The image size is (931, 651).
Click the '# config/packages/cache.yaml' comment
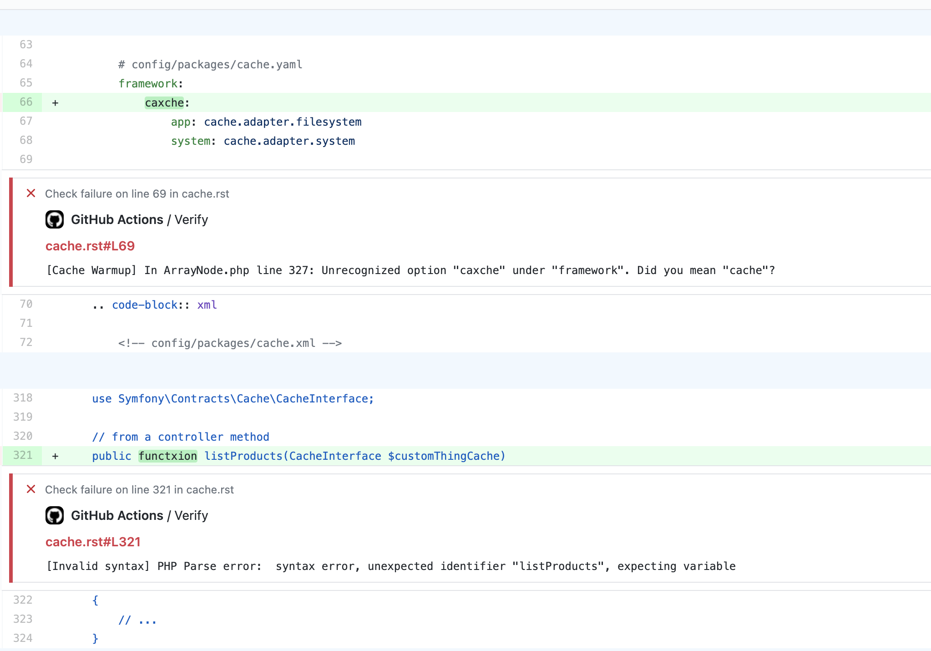[210, 65]
